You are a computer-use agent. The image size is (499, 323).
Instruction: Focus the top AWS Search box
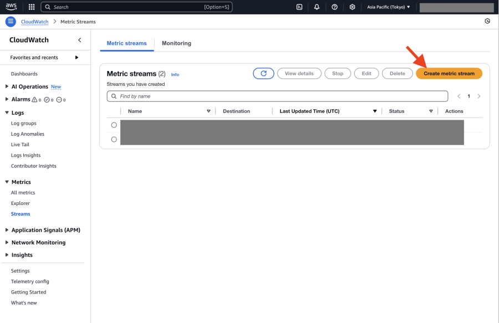pyautogui.click(x=136, y=7)
